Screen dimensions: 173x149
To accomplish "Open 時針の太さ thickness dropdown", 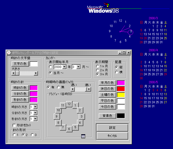I will point(35,107).
